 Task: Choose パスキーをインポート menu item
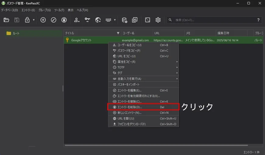click(143, 84)
